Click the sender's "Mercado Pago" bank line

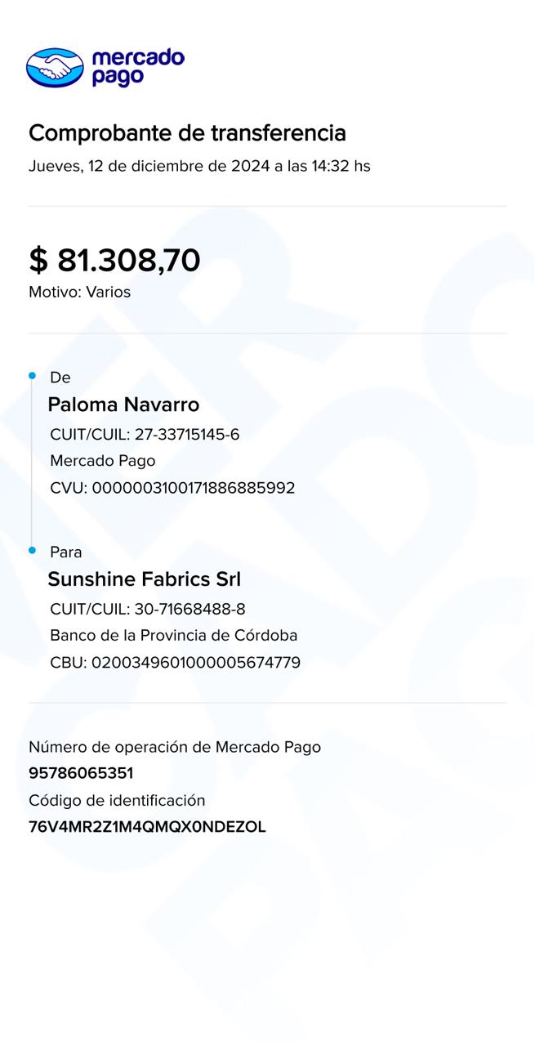(x=102, y=461)
